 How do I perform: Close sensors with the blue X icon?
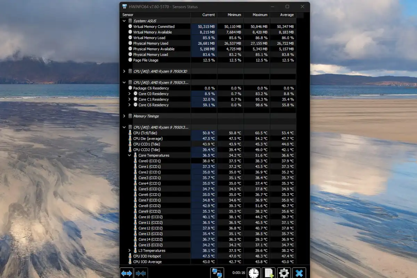(299, 273)
